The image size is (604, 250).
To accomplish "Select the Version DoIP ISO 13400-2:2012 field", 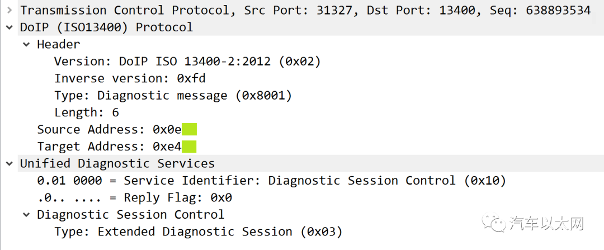I will 187,62.
